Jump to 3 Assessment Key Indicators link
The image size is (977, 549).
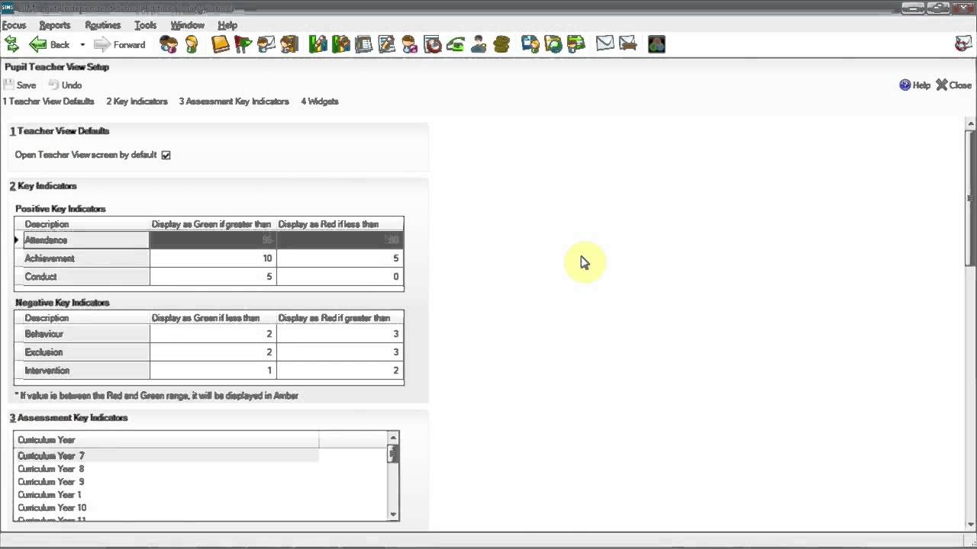(234, 101)
